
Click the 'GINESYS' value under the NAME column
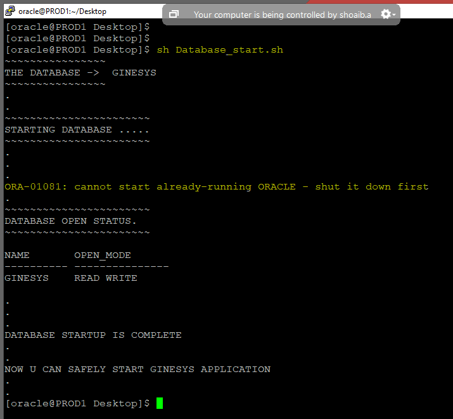click(x=27, y=278)
